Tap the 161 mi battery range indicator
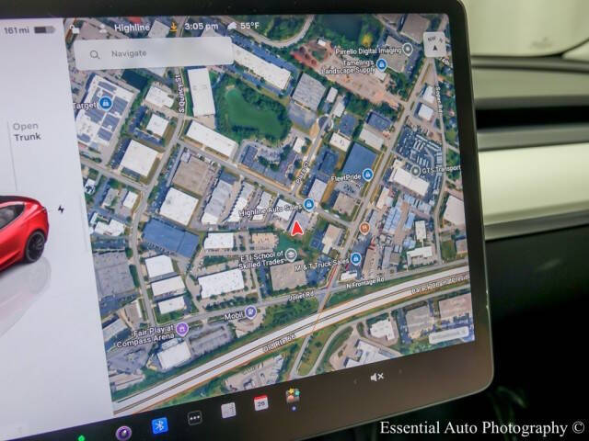 [x=17, y=31]
